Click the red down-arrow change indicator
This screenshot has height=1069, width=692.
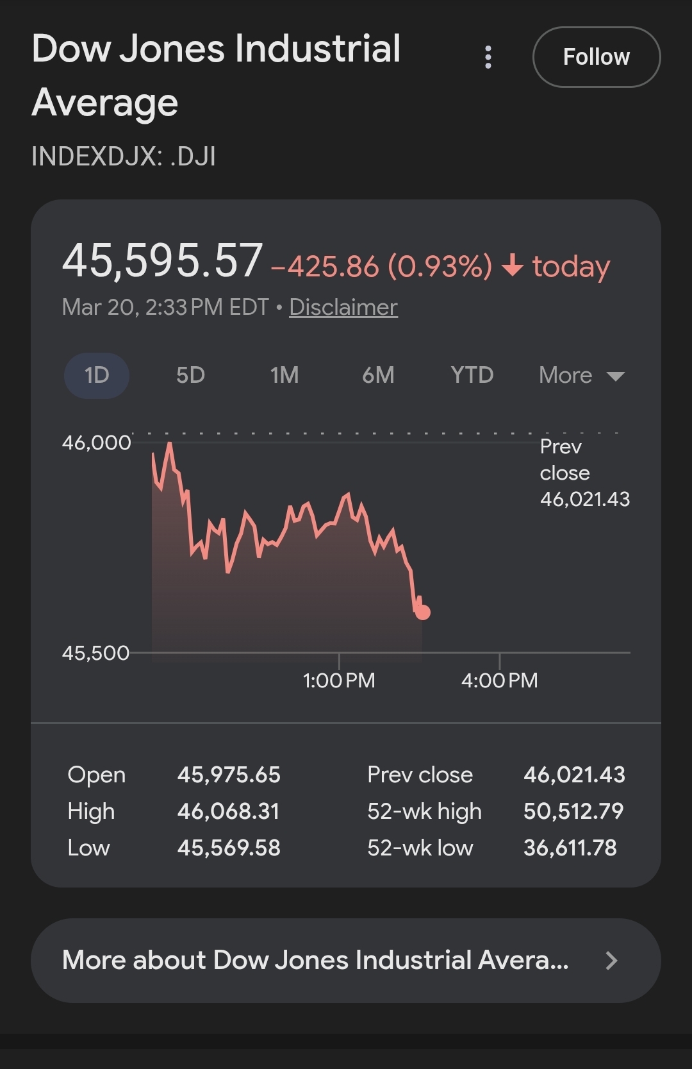[513, 265]
